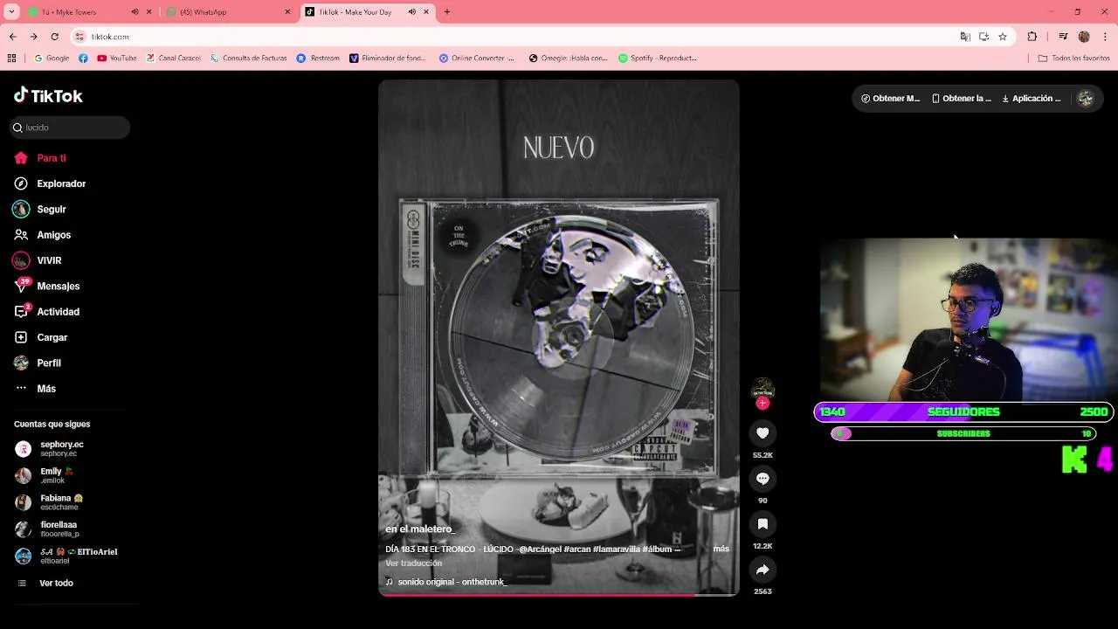Open the Todos los favoritos folder

pos(1073,59)
